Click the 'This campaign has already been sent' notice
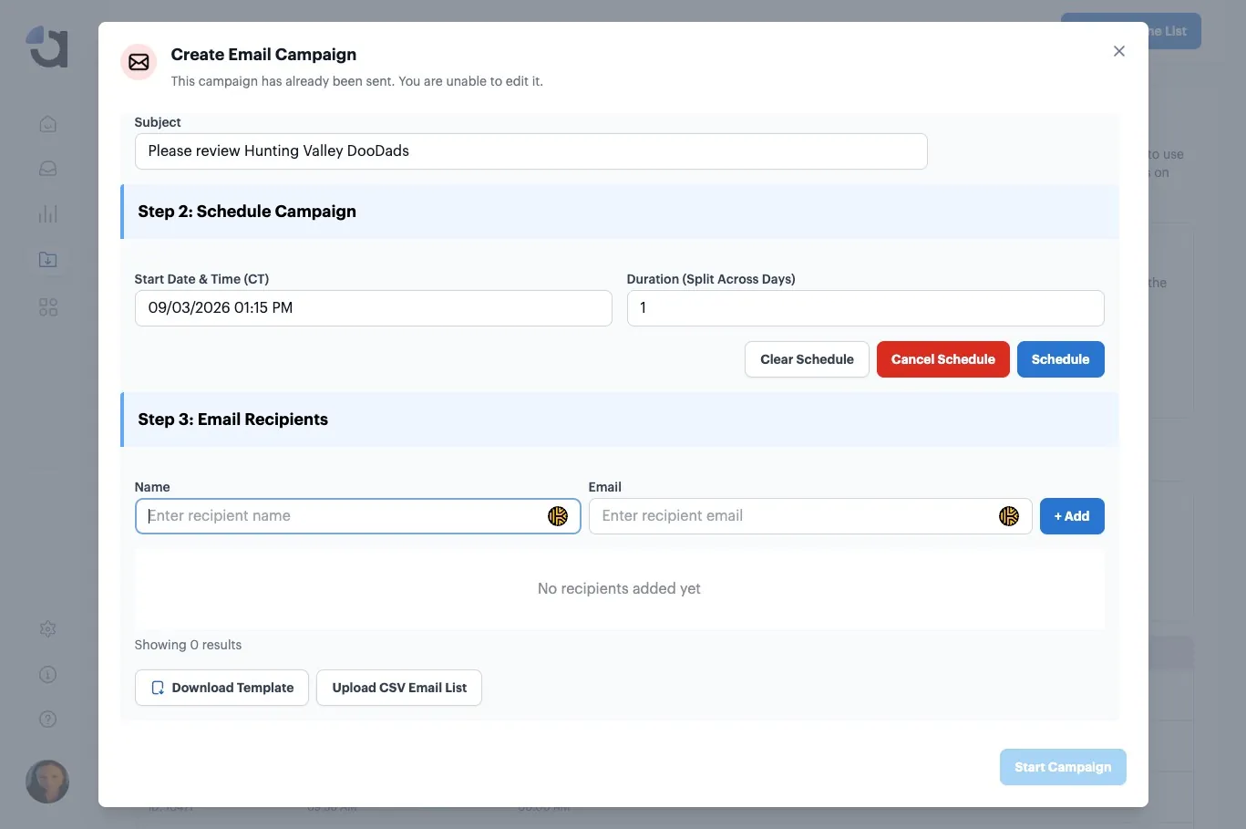The height and width of the screenshot is (829, 1246). click(x=356, y=81)
